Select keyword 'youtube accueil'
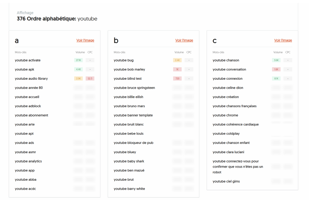This screenshot has height=200, width=309. click(27, 97)
